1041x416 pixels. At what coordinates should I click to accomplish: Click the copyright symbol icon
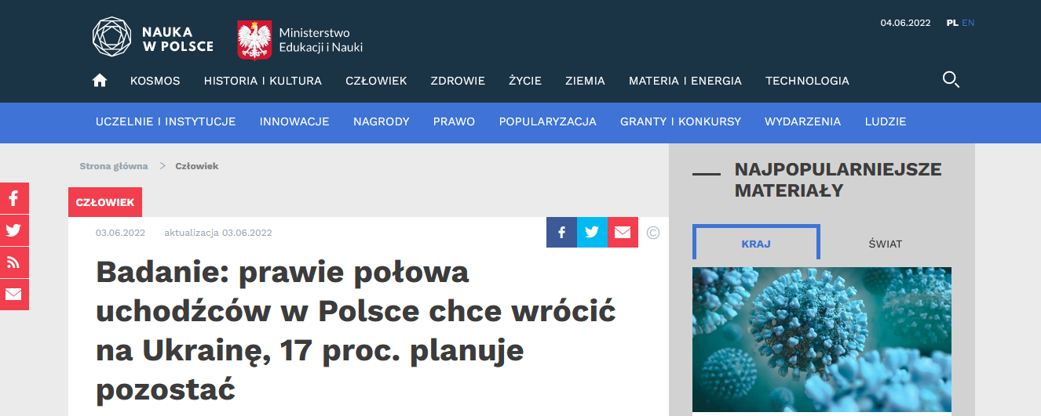[x=653, y=233]
